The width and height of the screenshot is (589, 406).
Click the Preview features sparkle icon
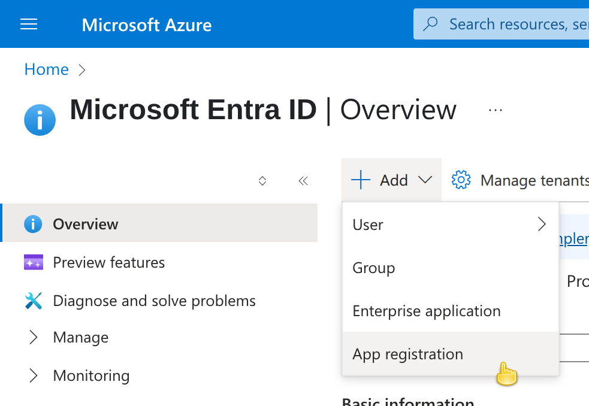34,262
